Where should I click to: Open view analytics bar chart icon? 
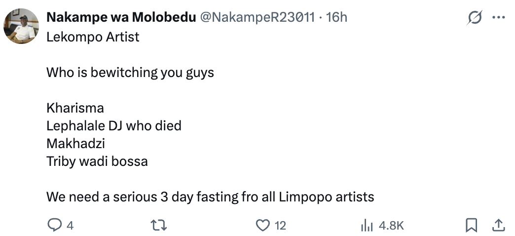(367, 226)
